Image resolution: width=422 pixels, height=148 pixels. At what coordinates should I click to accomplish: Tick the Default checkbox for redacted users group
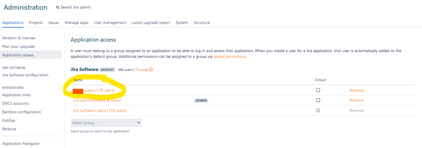[318, 90]
